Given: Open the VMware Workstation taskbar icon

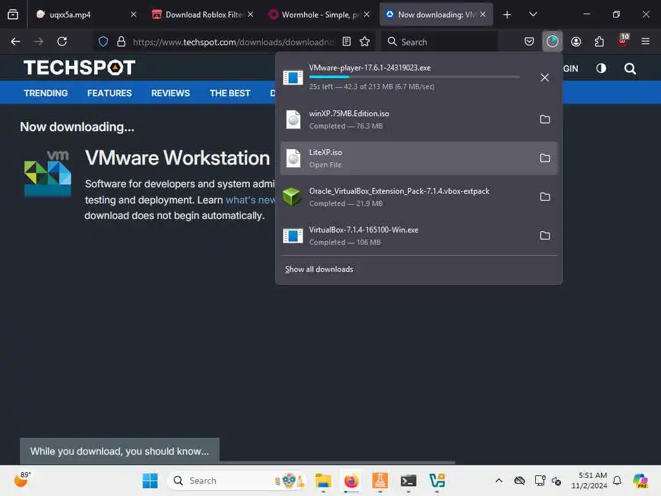Looking at the screenshot, I should 437,480.
